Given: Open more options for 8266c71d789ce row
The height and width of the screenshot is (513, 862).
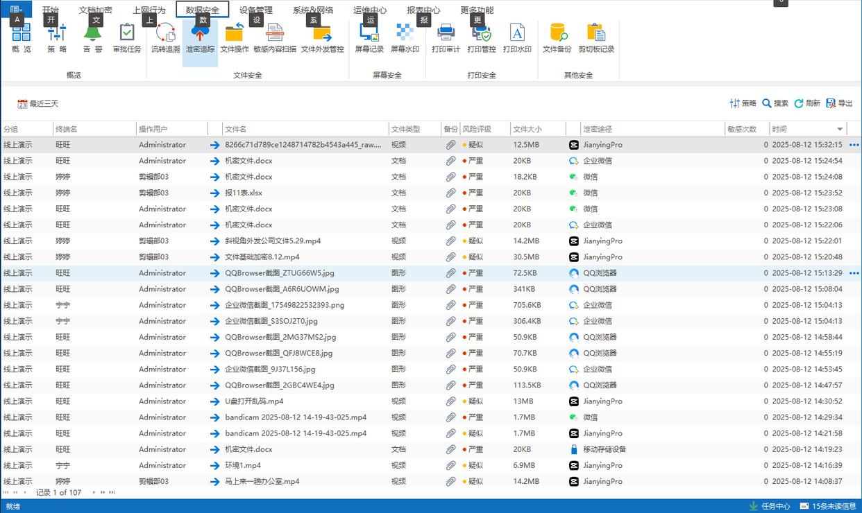Looking at the screenshot, I should point(854,145).
